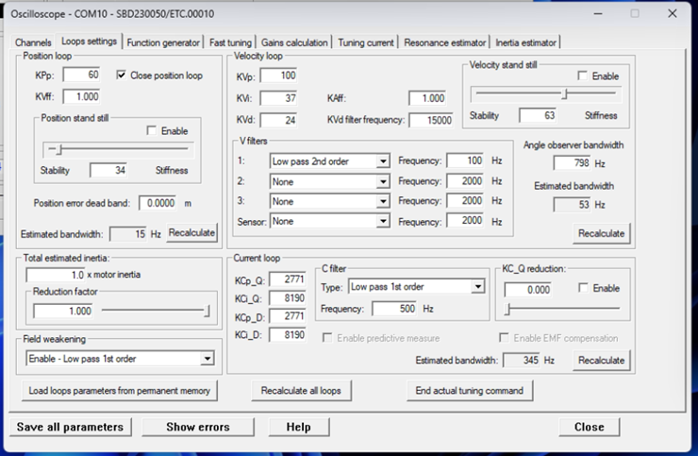Viewport: 698px width, 456px height.
Task: Toggle KC_Q reduction Enable checkbox
Action: [x=583, y=289]
